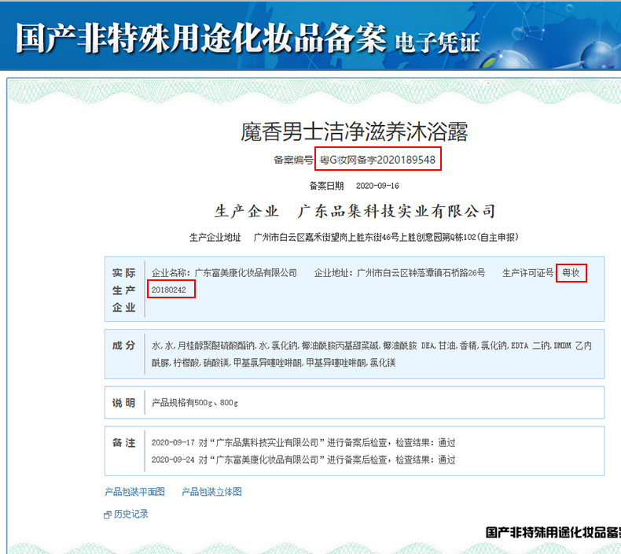
Task: Select filing number 粤G妆网备字2020189548
Action: point(377,160)
